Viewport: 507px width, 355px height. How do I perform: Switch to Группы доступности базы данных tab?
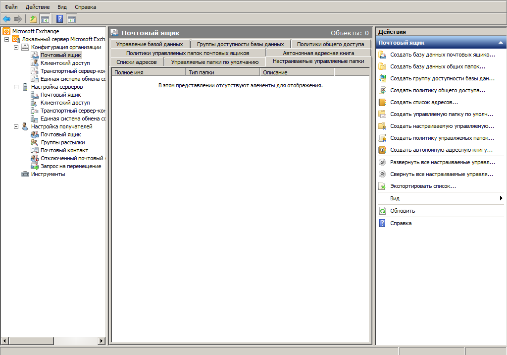pos(241,45)
